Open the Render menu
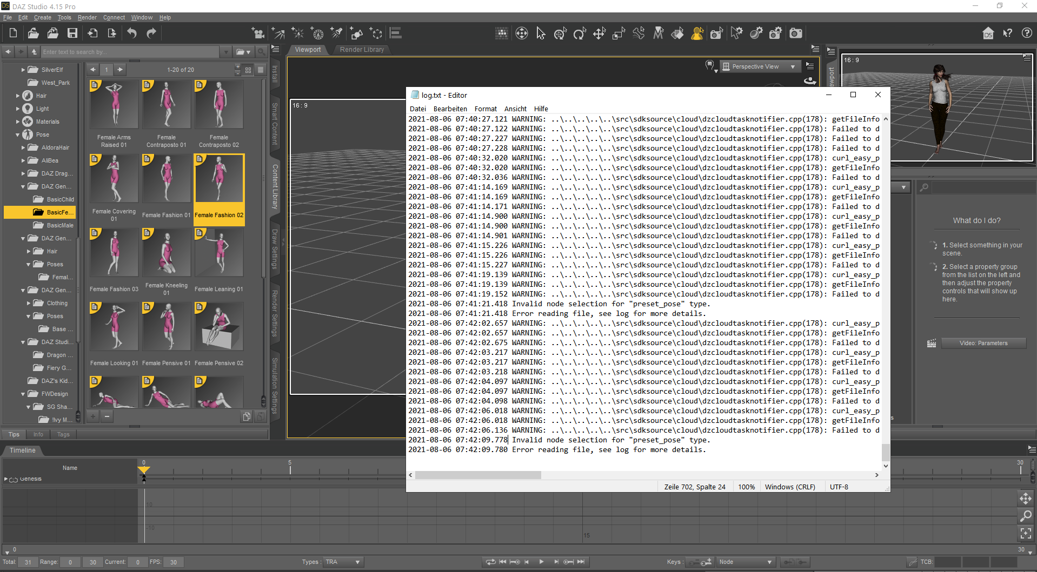This screenshot has width=1037, height=572. click(87, 17)
